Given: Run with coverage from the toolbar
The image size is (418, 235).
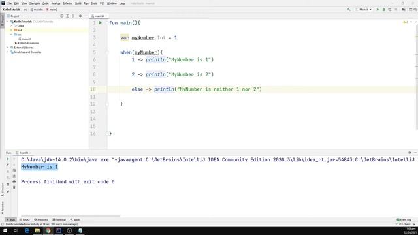Looking at the screenshot, I should point(390,10).
